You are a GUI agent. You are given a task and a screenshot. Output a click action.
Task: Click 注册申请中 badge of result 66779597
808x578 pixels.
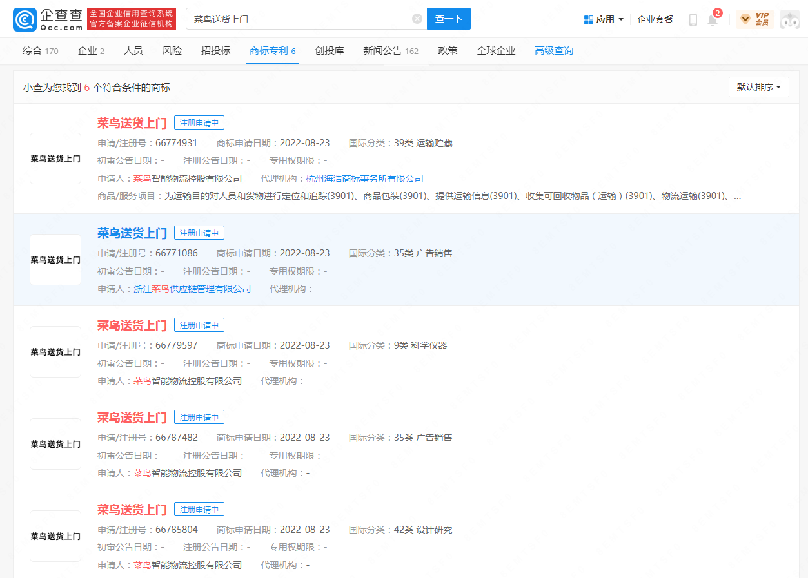coord(199,325)
